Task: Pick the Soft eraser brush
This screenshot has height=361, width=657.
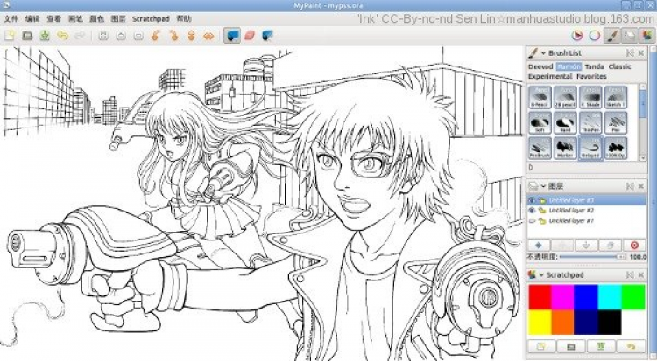Action: (x=540, y=122)
